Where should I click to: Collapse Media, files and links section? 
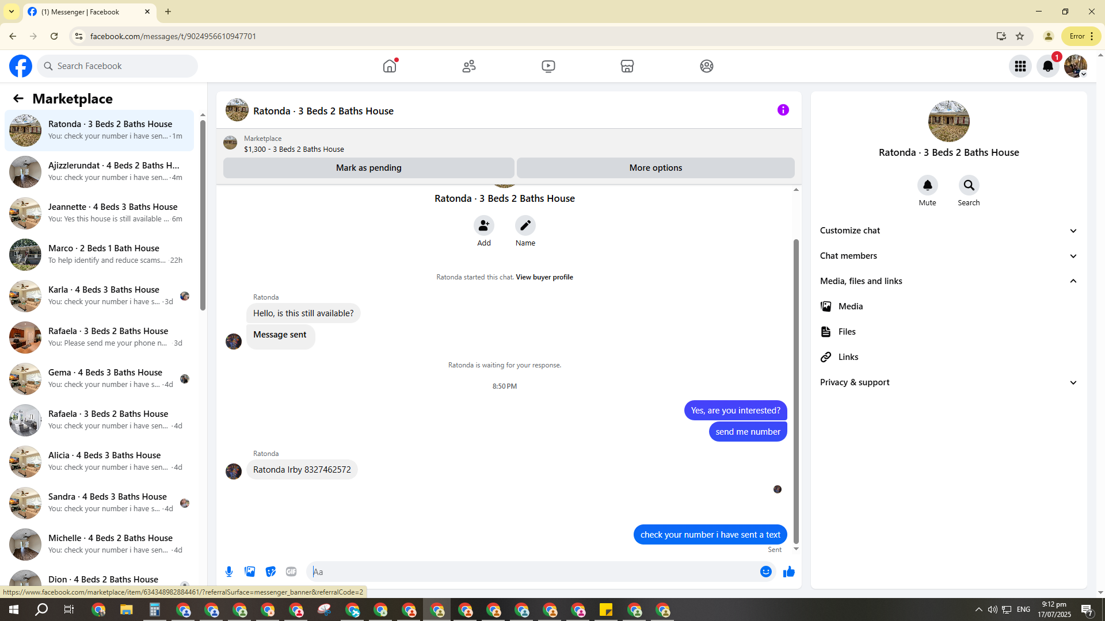pyautogui.click(x=948, y=281)
